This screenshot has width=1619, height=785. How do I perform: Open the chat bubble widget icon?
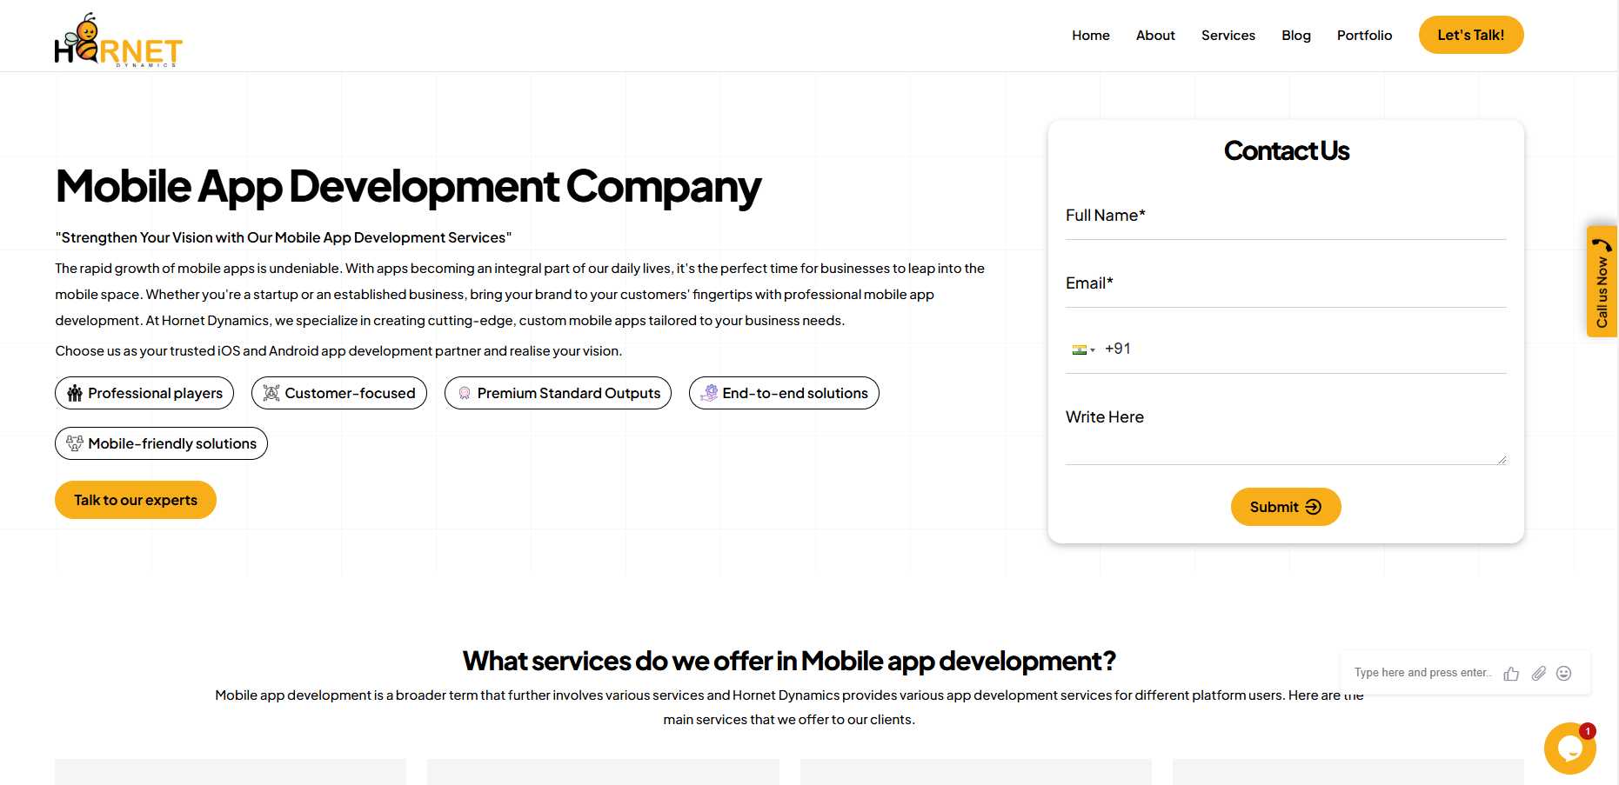(x=1569, y=748)
